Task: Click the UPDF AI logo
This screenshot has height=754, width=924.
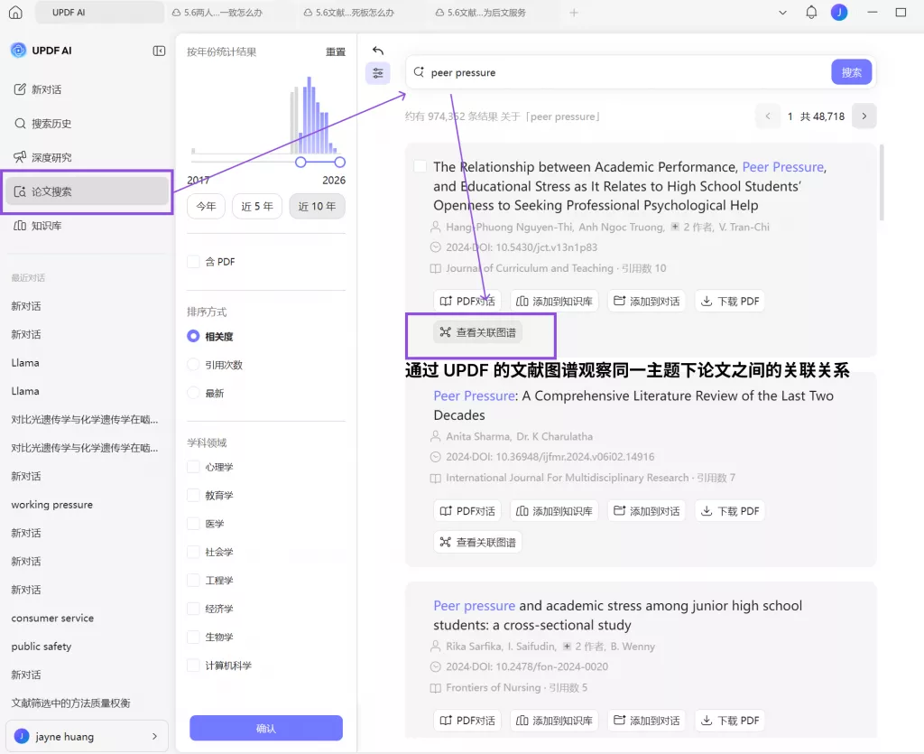Action: (x=19, y=51)
